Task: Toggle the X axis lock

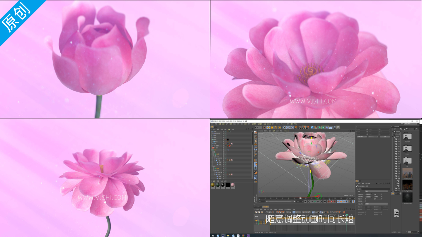Action: point(284,127)
